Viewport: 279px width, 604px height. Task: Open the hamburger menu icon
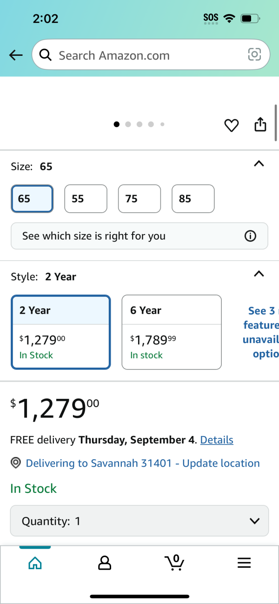click(x=244, y=563)
